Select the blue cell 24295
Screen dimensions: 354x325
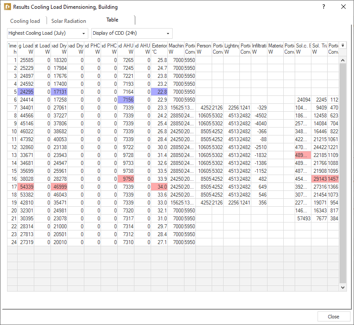(26, 92)
